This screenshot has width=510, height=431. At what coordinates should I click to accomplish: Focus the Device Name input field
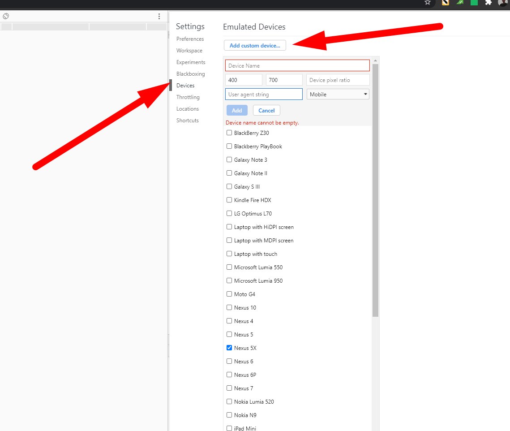pyautogui.click(x=297, y=65)
